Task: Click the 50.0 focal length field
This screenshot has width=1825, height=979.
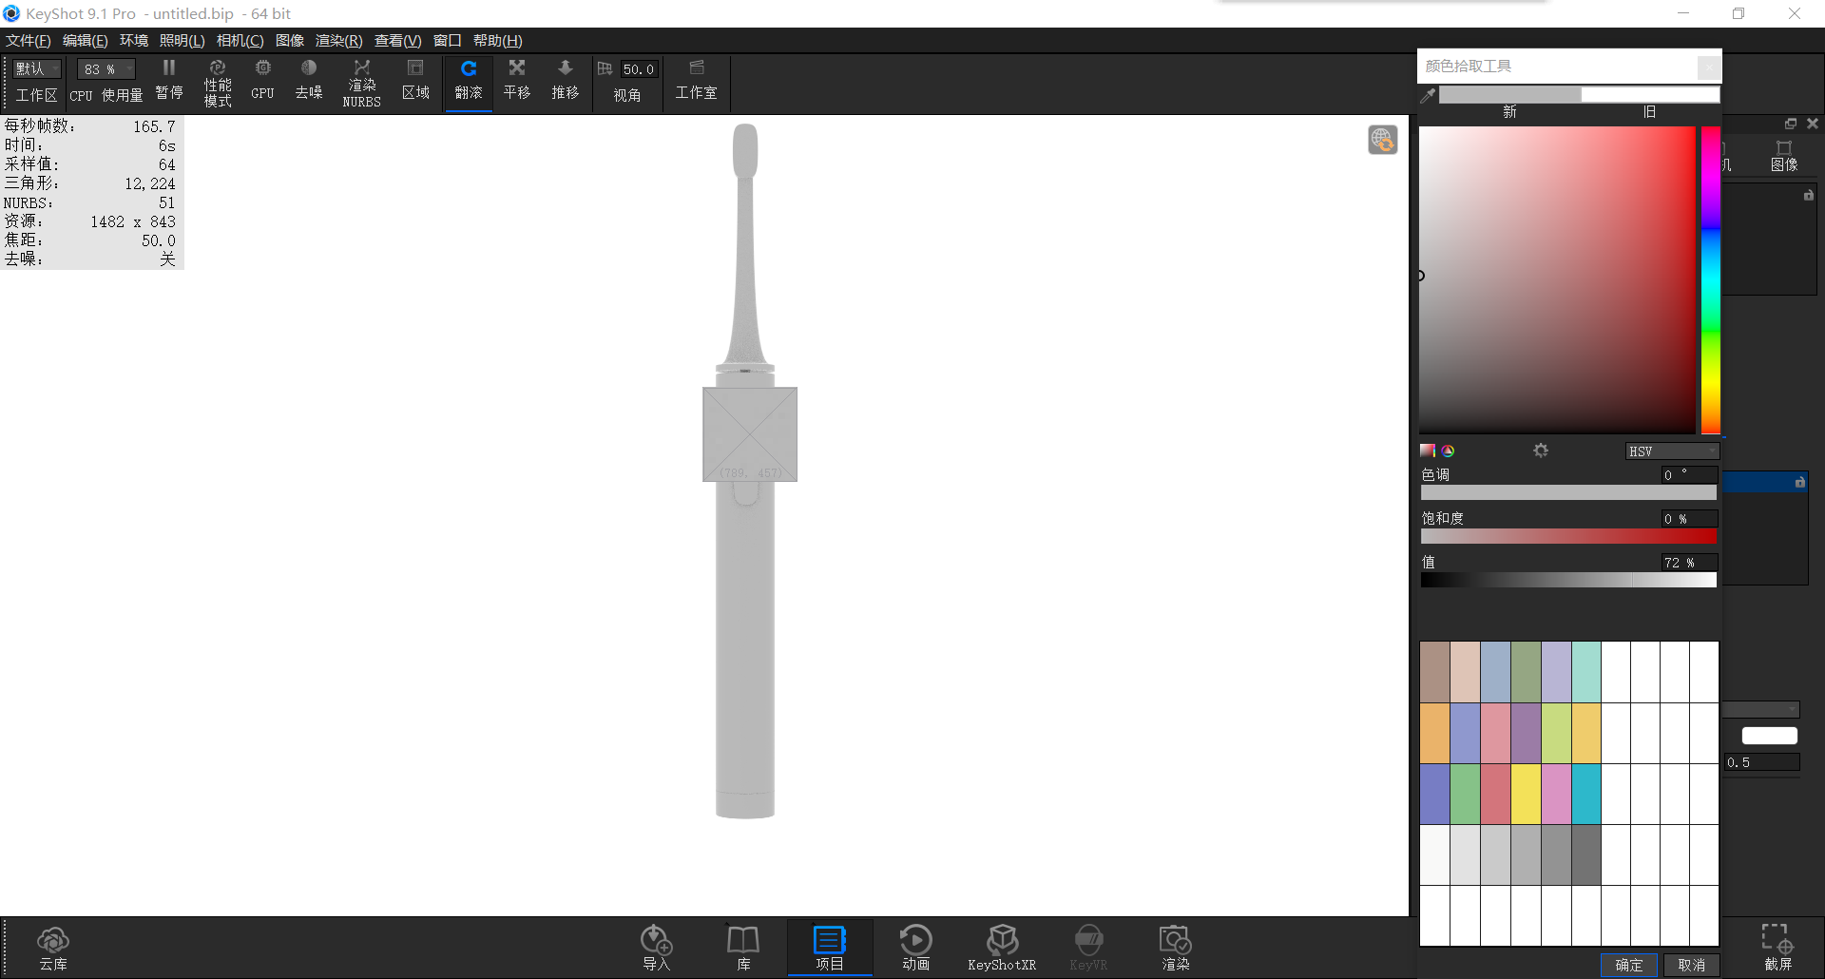Action: [637, 68]
